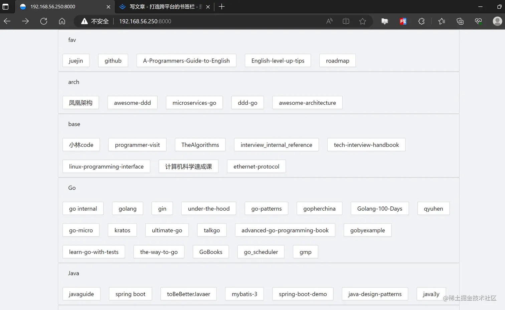505x310 pixels.
Task: Open the microservices-go bookmark
Action: [194, 103]
